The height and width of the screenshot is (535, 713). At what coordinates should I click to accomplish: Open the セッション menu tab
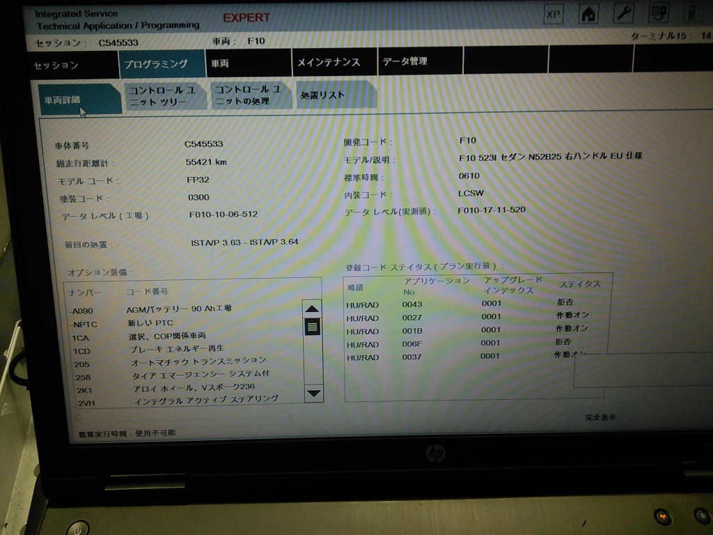click(72, 65)
